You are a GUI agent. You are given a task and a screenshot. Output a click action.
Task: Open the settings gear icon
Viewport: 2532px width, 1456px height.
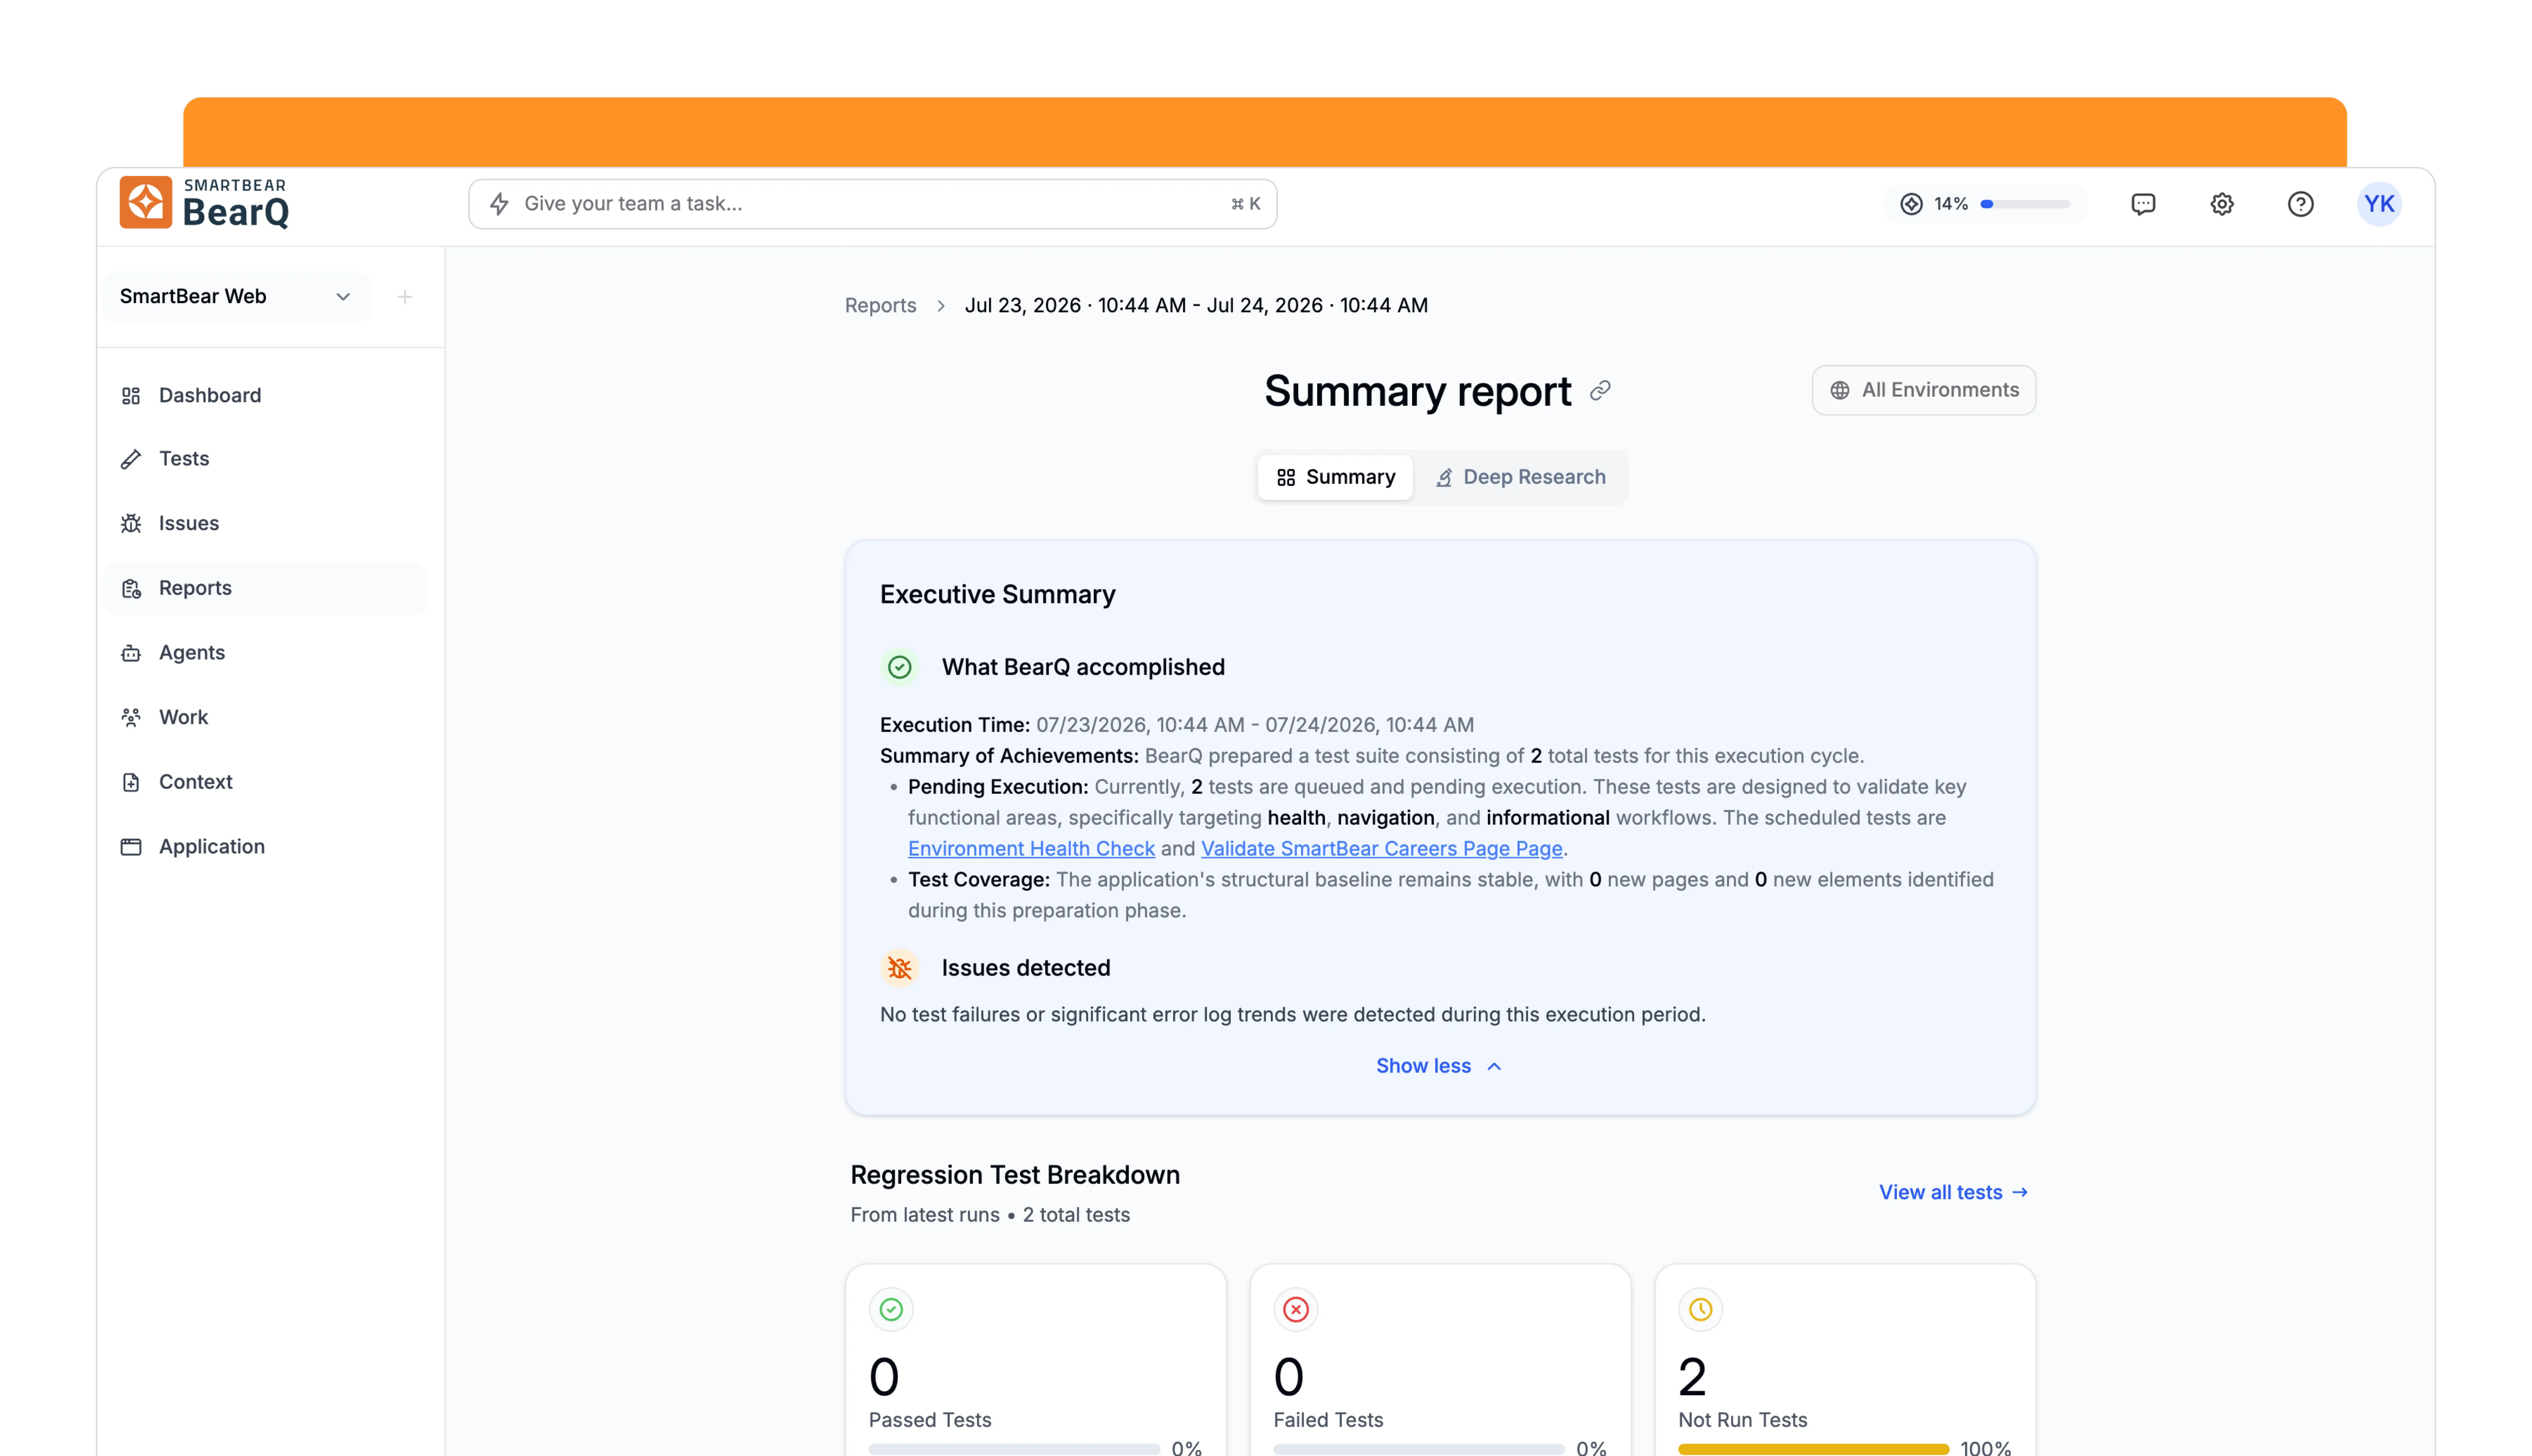pos(2222,204)
